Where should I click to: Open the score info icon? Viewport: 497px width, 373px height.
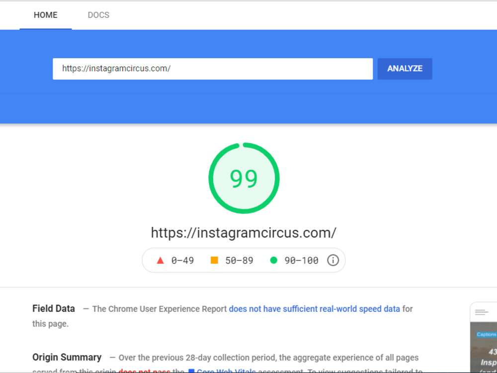point(333,261)
